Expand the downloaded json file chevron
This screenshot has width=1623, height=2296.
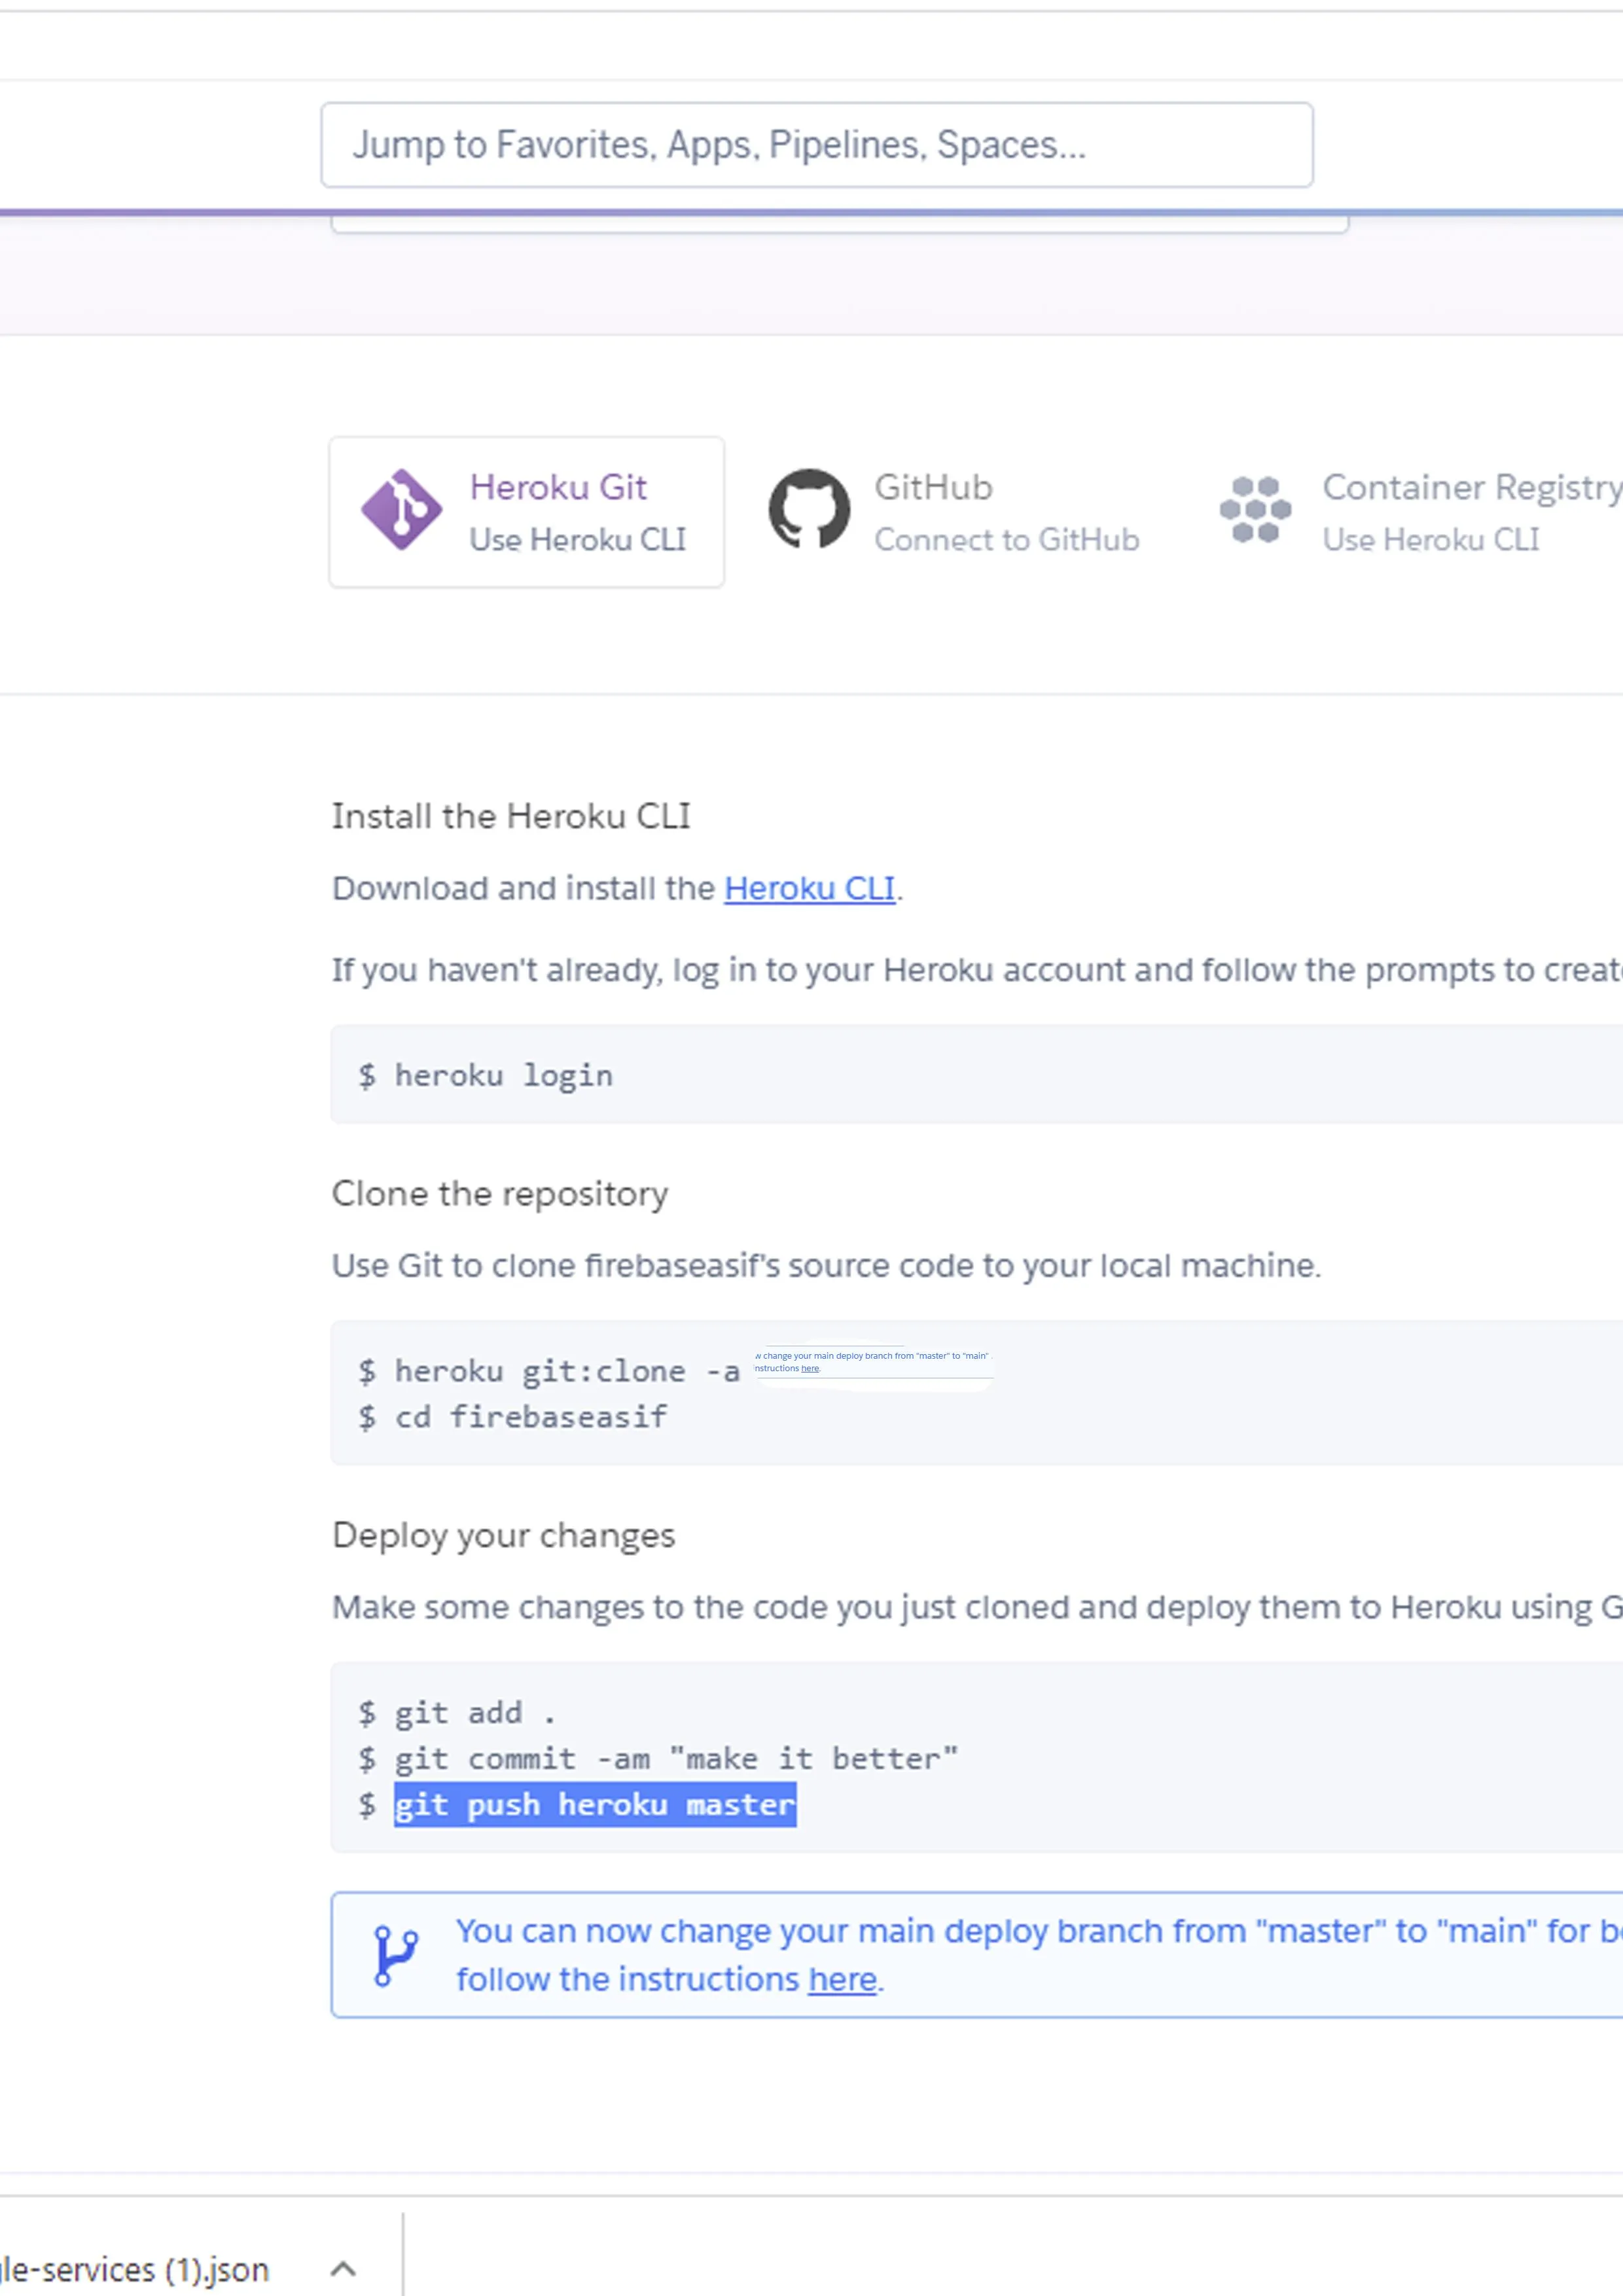coord(343,2268)
